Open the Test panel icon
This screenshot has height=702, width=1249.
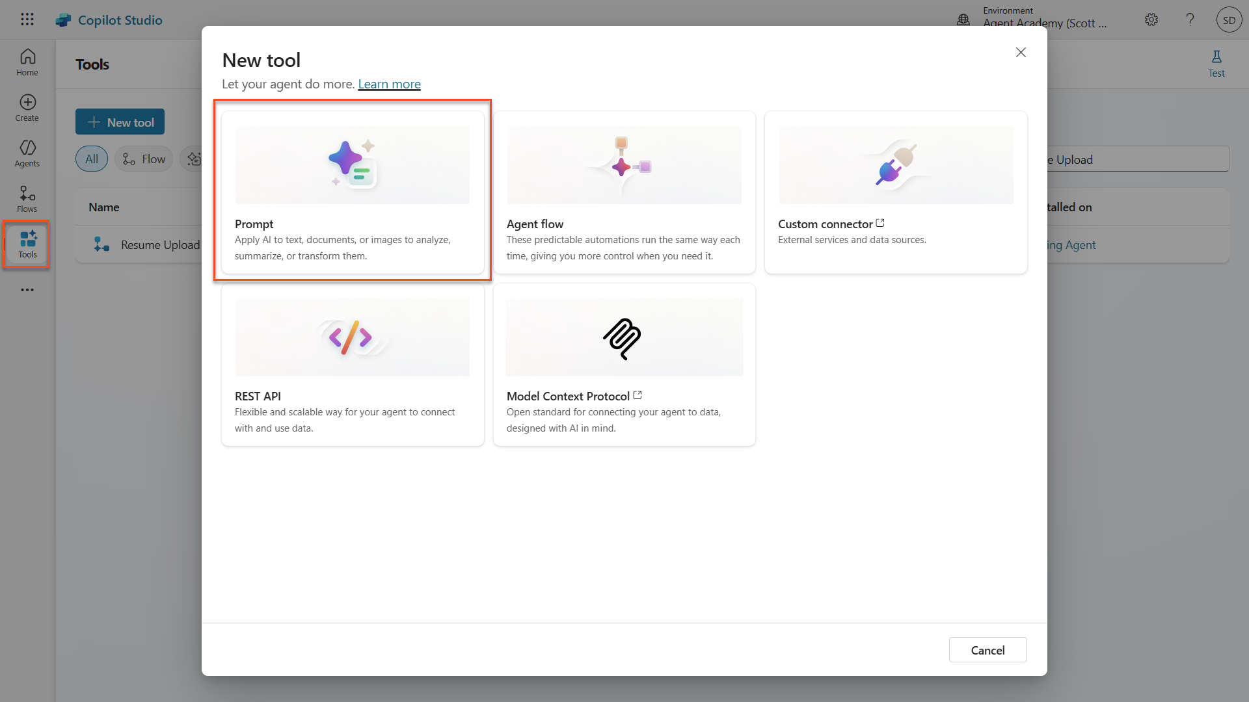pos(1216,63)
